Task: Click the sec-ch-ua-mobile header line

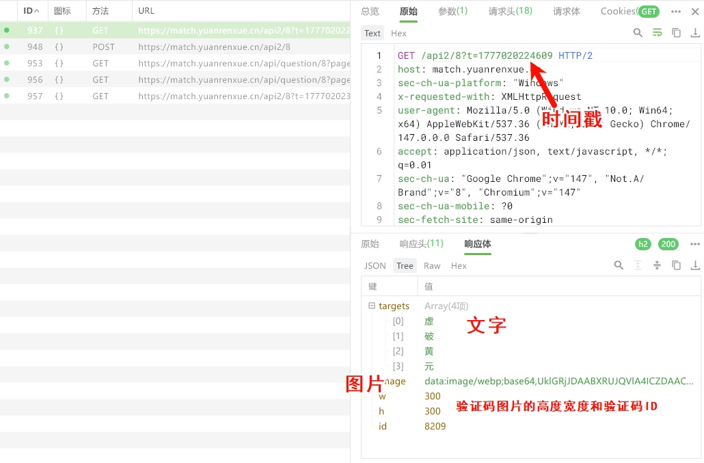Action: click(x=455, y=206)
